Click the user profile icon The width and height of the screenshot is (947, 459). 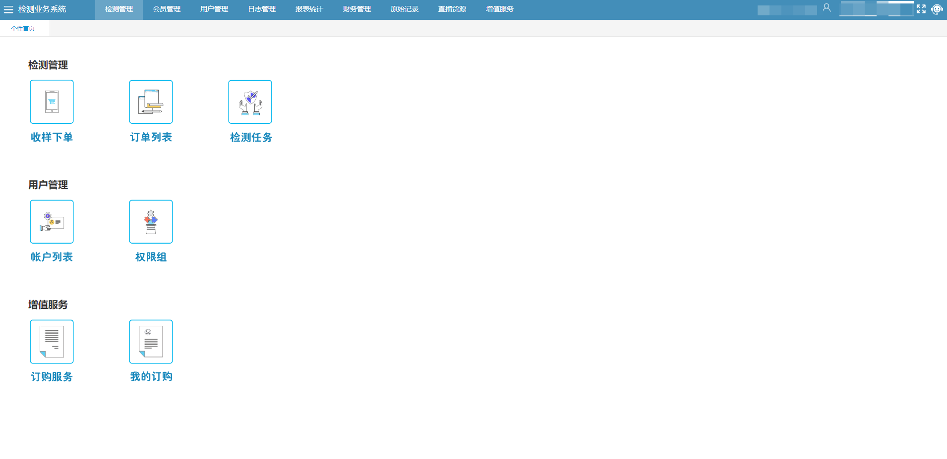click(827, 8)
